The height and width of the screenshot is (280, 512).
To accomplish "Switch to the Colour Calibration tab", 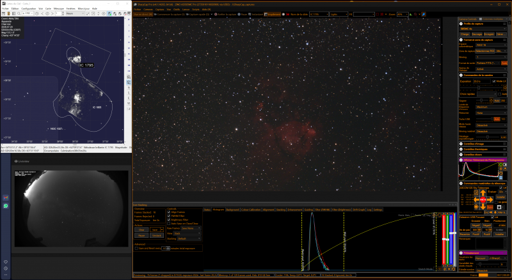I will click(251, 210).
